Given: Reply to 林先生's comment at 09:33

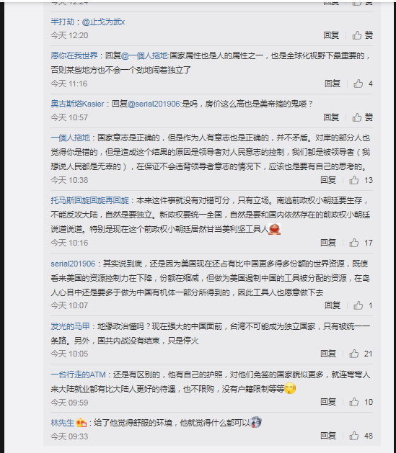Looking at the screenshot, I should [328, 436].
